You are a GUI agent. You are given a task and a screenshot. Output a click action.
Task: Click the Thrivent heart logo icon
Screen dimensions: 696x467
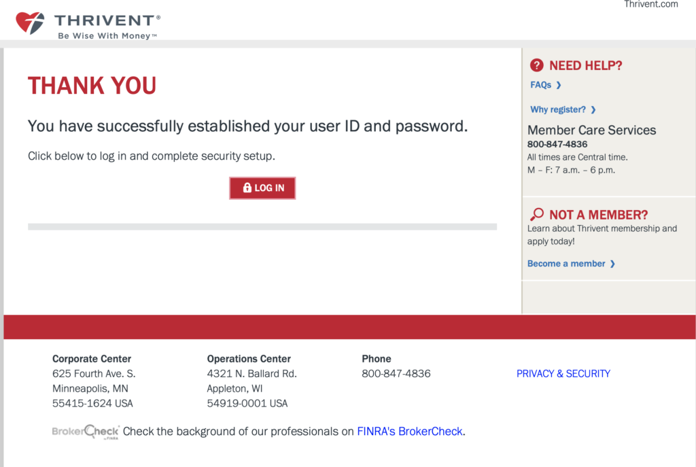coord(30,22)
